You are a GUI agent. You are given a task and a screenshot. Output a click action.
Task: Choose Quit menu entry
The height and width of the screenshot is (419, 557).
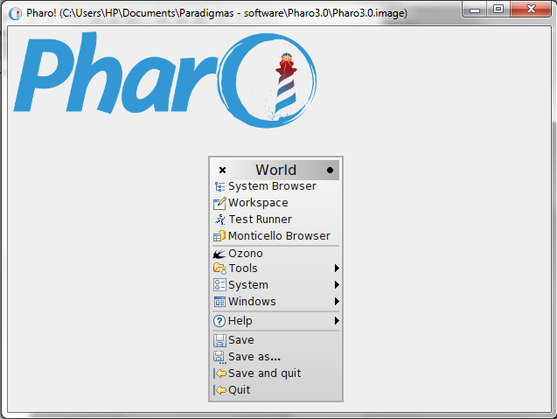click(x=275, y=390)
